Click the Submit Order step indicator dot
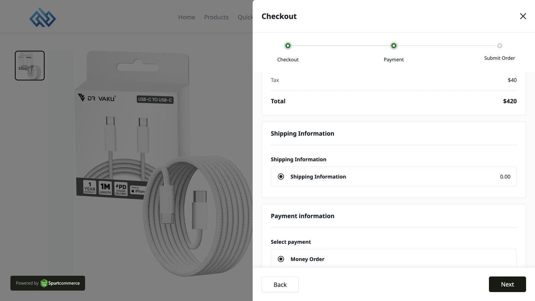Image resolution: width=535 pixels, height=301 pixels. (x=500, y=46)
